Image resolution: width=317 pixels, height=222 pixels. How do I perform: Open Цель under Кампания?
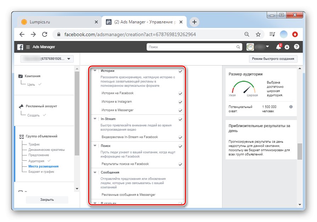tap(31, 85)
